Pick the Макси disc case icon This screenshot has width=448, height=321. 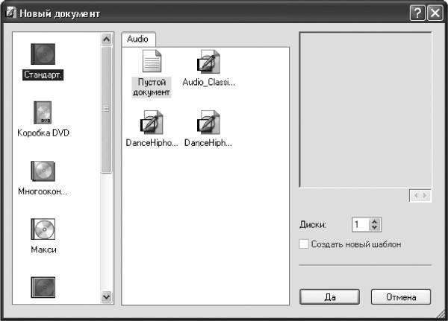[x=43, y=229]
